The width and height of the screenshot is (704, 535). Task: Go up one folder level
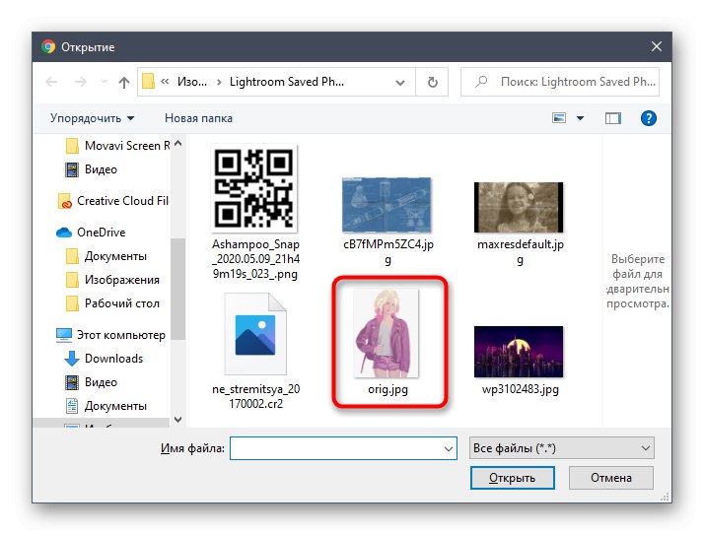pyautogui.click(x=124, y=82)
